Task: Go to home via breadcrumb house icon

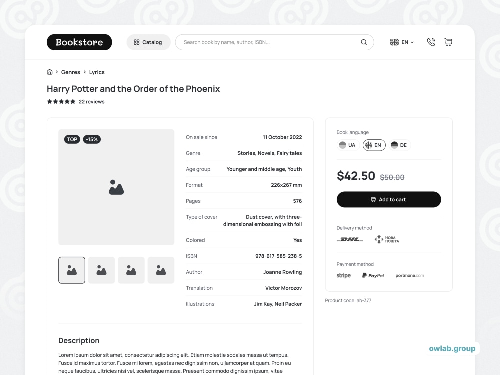Action: coord(49,72)
